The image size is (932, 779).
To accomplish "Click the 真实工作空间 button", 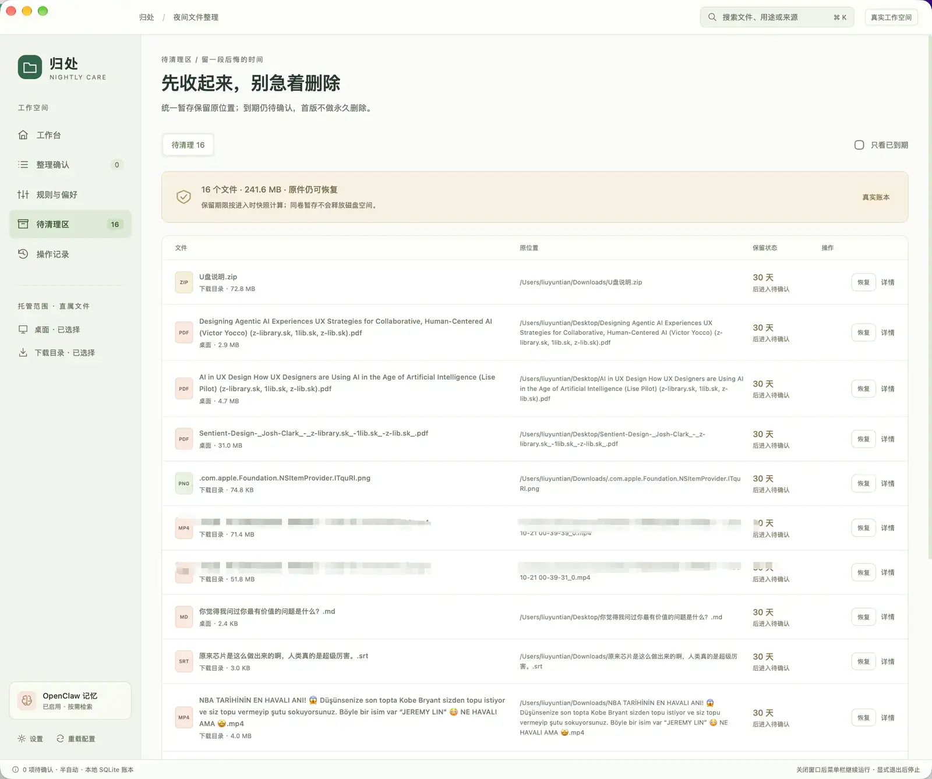I will click(891, 17).
